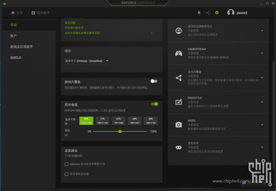Switch to the 主页 home tab
Viewport: 276px width, 191px height.
[17, 13]
